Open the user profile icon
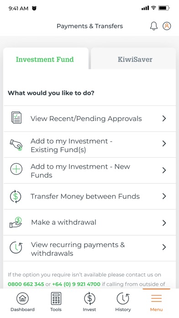Screen dimensions: 179x318 point(167,26)
